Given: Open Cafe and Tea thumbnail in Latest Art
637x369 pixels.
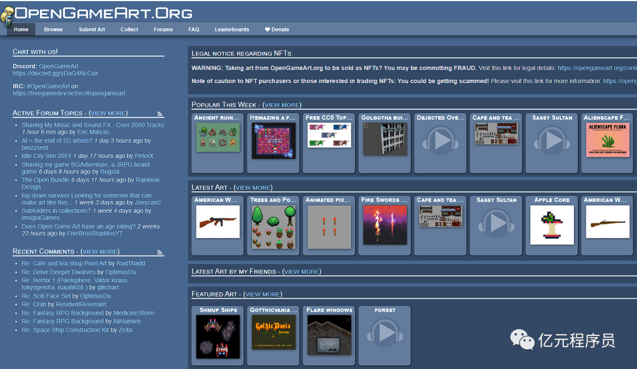Looking at the screenshot, I should [x=441, y=216].
